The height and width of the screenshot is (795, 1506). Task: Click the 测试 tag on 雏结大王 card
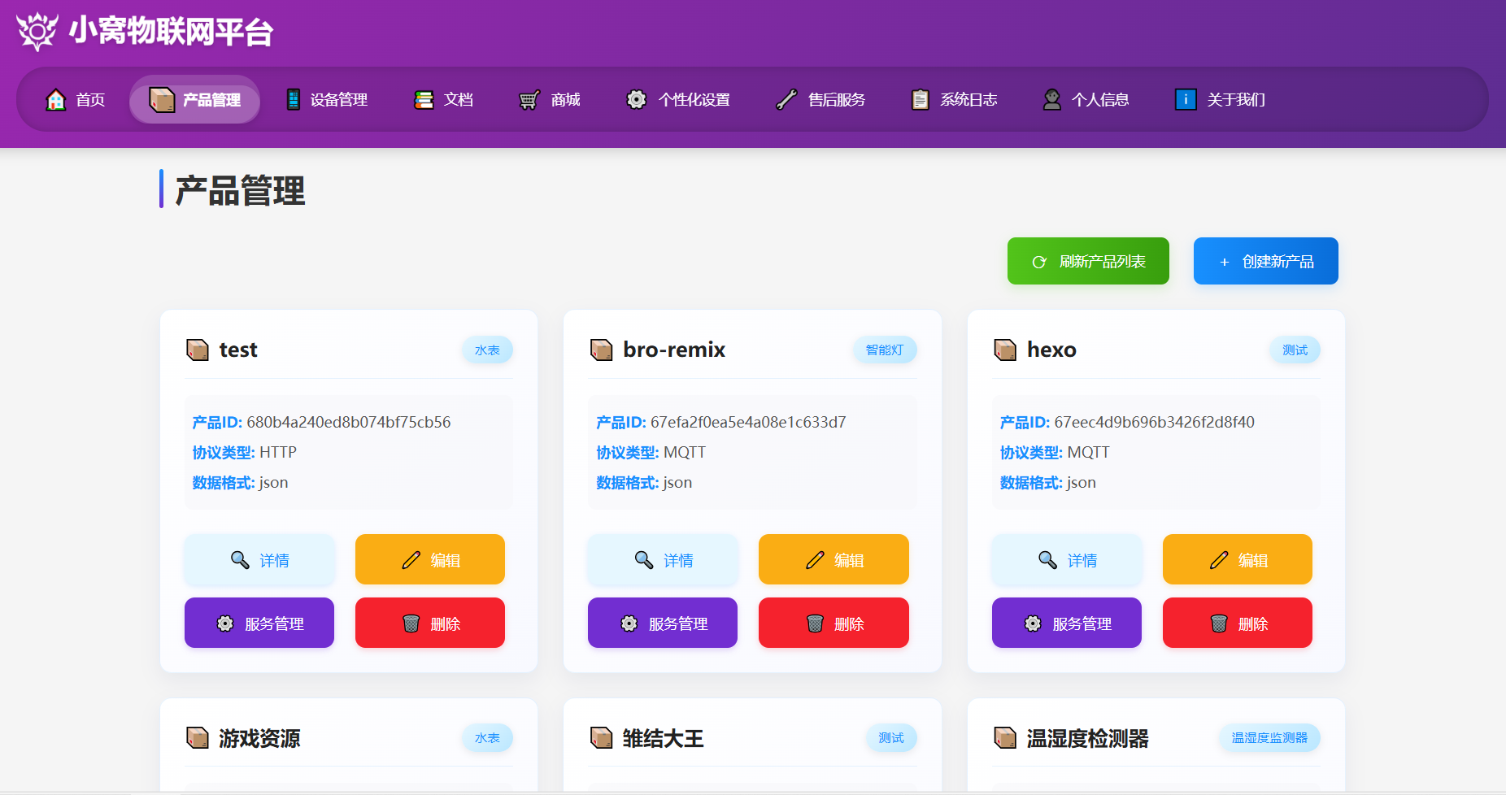coord(891,737)
